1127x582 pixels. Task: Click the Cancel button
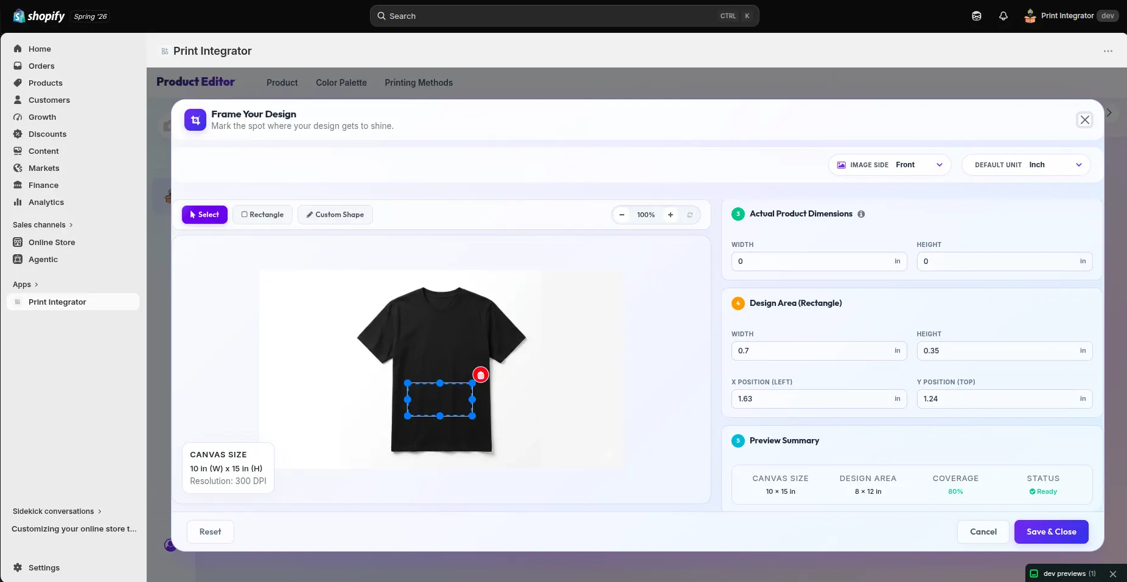983,532
